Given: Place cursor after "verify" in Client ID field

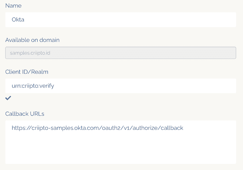Looking at the screenshot, I should click(55, 86).
